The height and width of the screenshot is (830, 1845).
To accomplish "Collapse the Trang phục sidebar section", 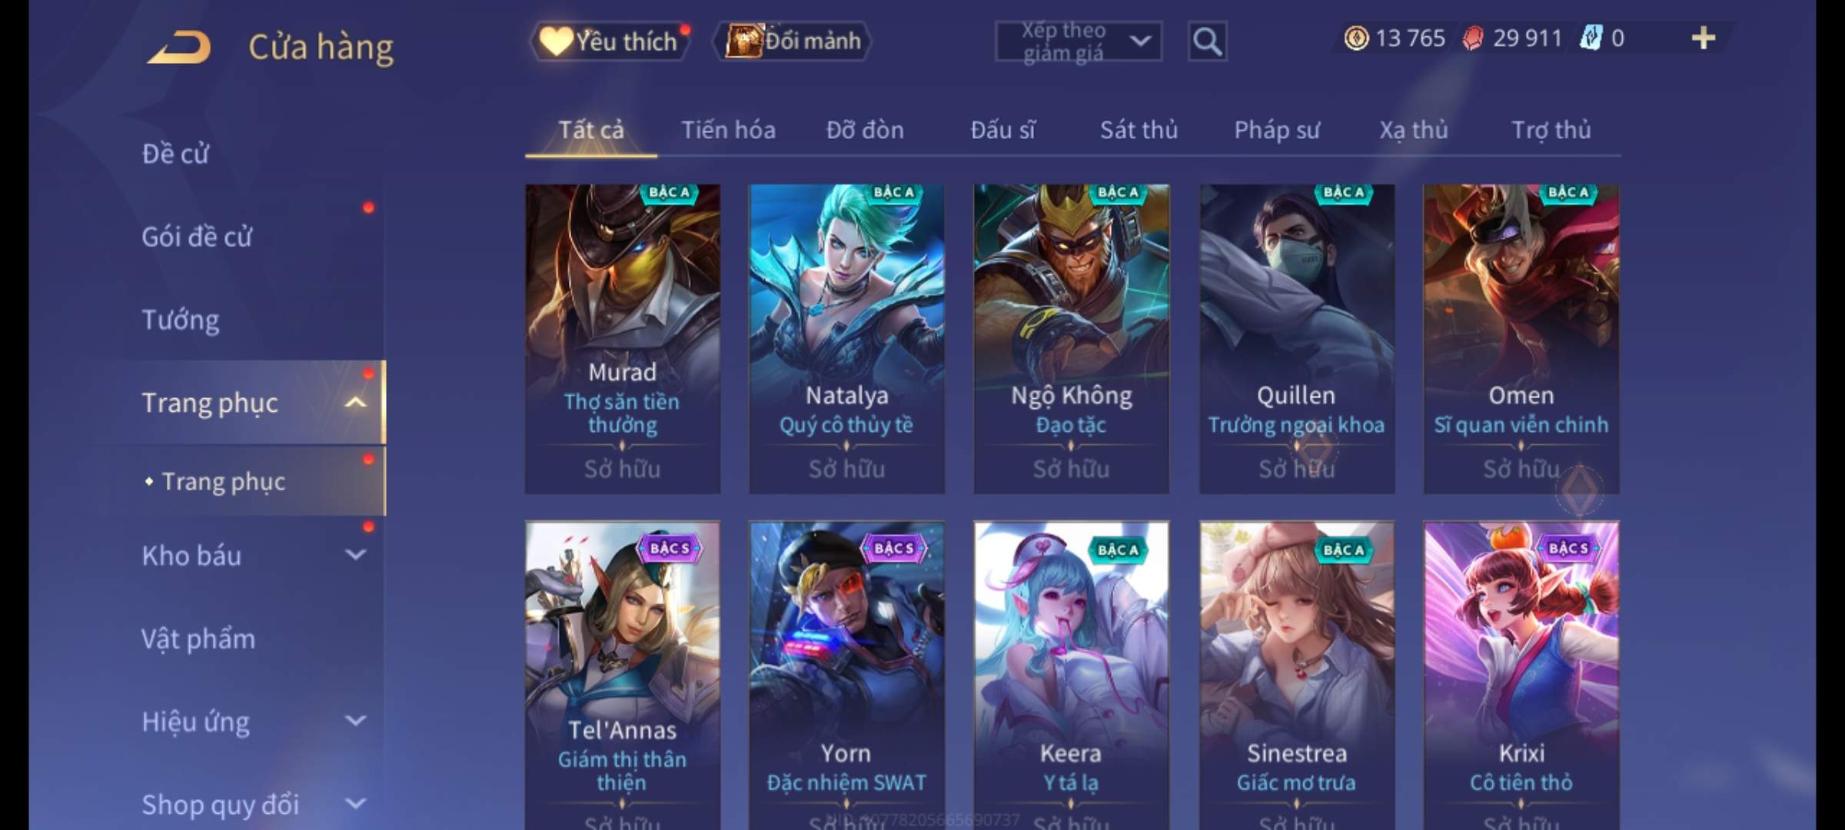I will 356,403.
